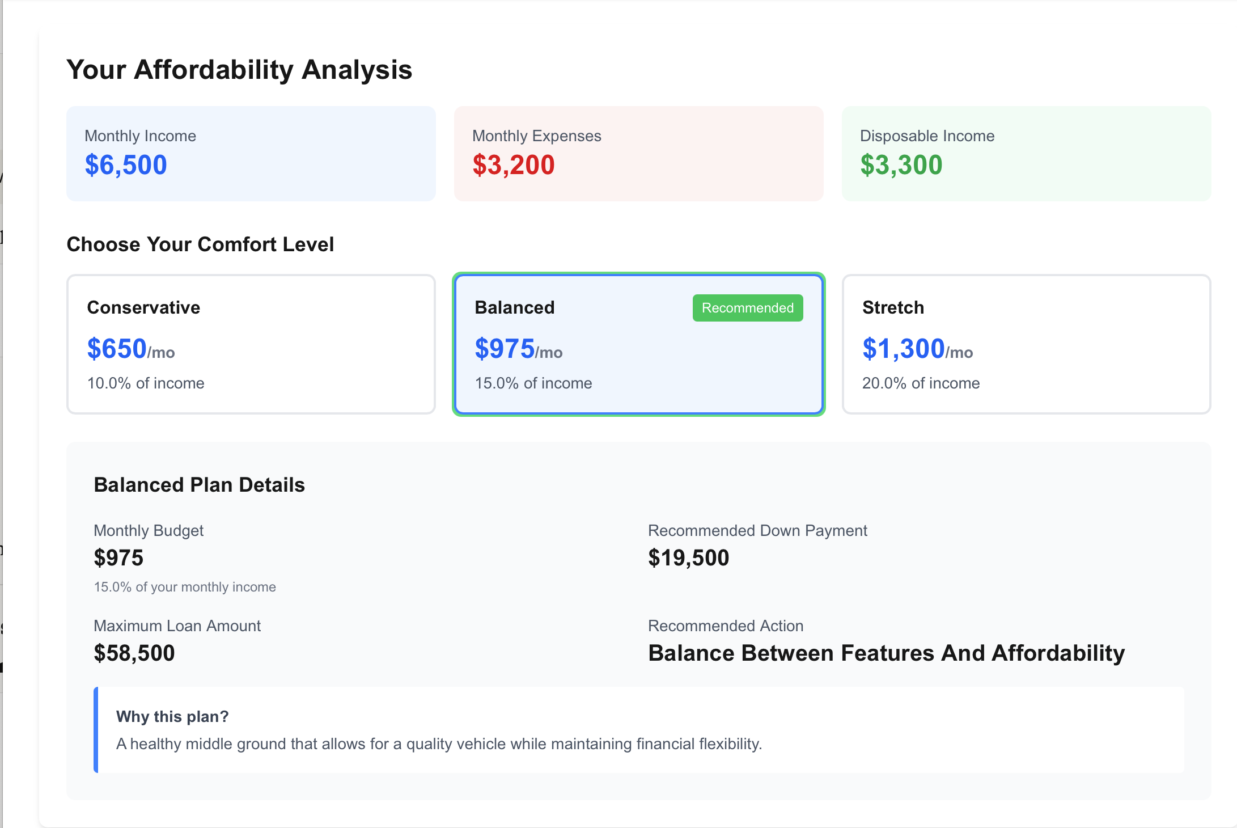This screenshot has height=828, width=1237.
Task: Click the Balanced Plan Details heading
Action: click(199, 485)
